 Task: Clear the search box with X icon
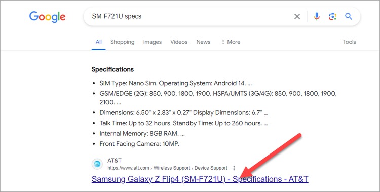297,17
